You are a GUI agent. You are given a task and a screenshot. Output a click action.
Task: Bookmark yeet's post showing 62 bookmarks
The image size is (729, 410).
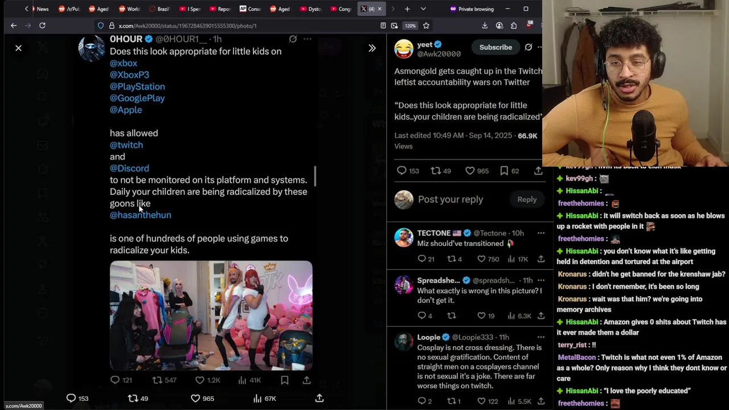click(x=509, y=171)
